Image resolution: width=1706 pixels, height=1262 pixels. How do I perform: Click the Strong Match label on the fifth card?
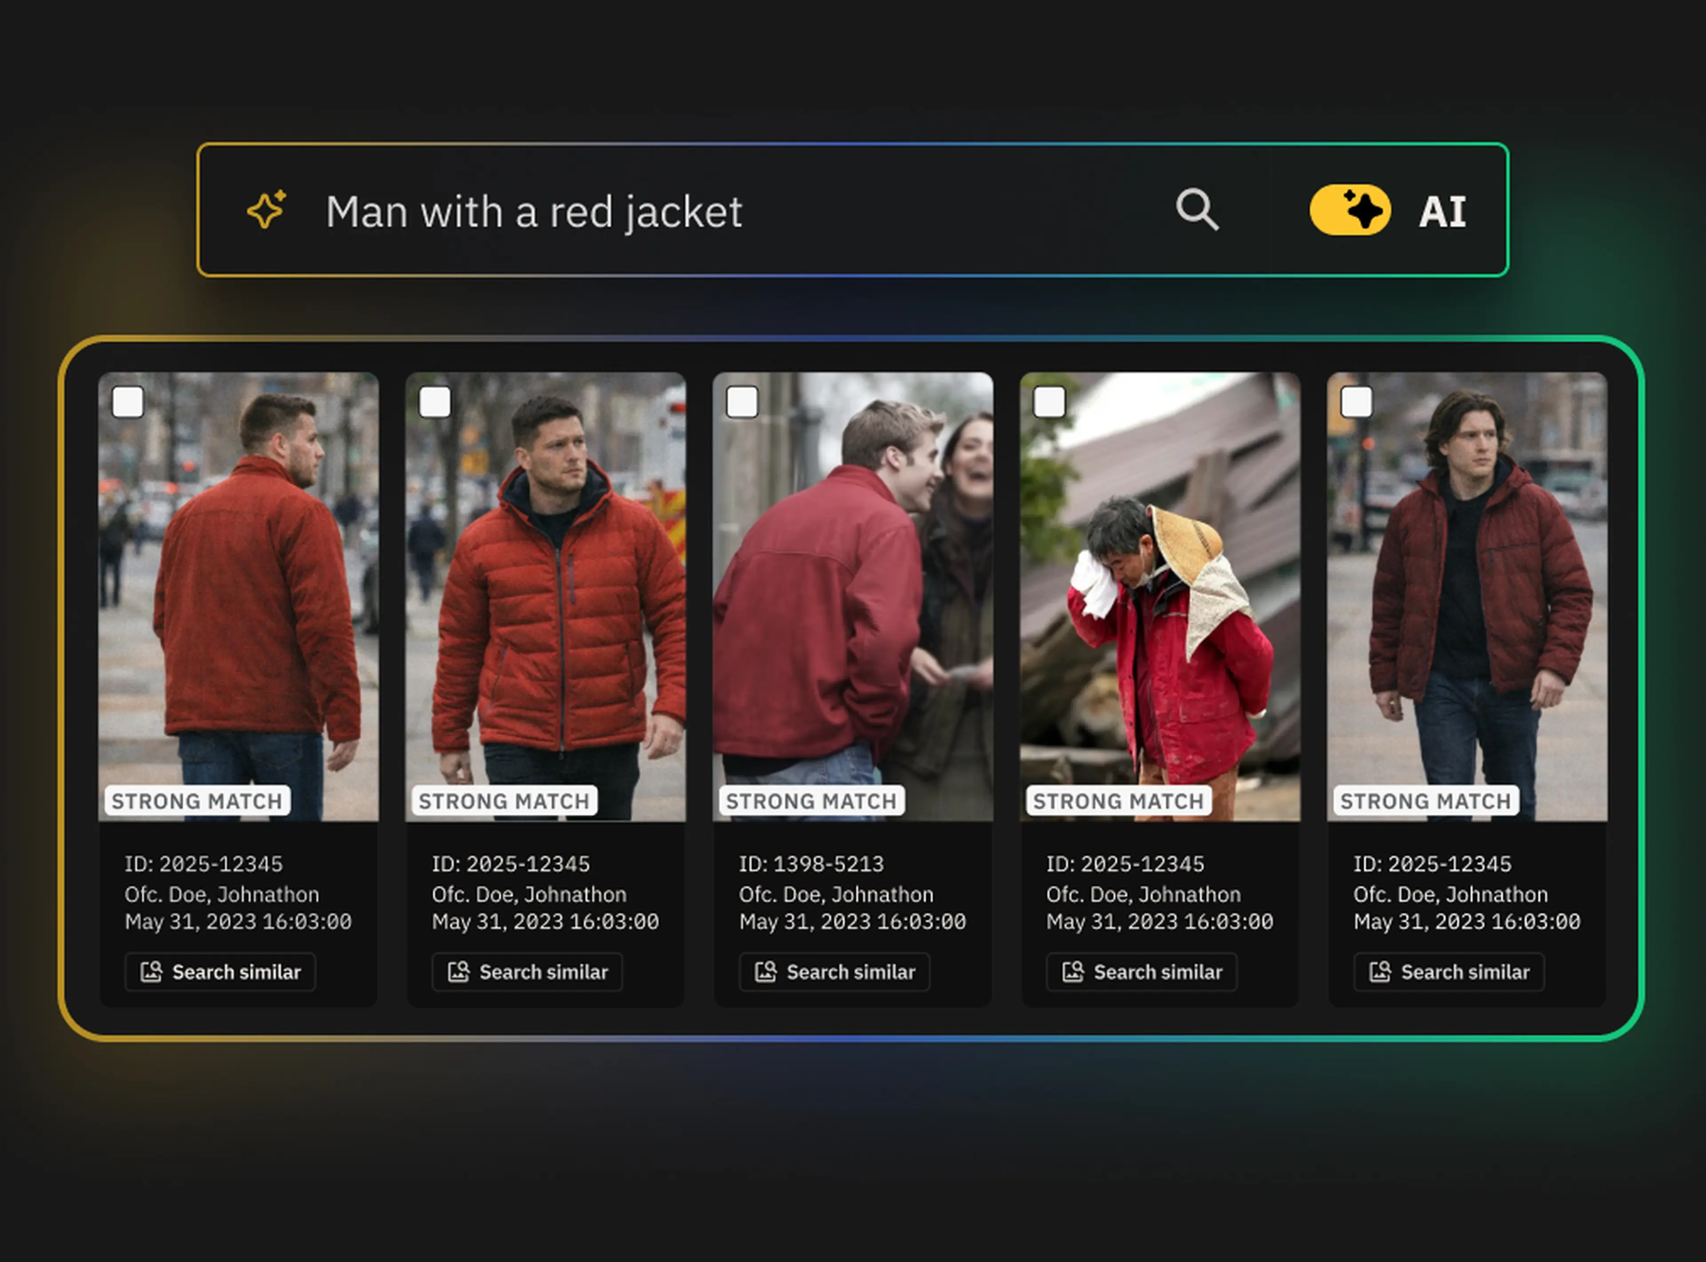coord(1426,801)
